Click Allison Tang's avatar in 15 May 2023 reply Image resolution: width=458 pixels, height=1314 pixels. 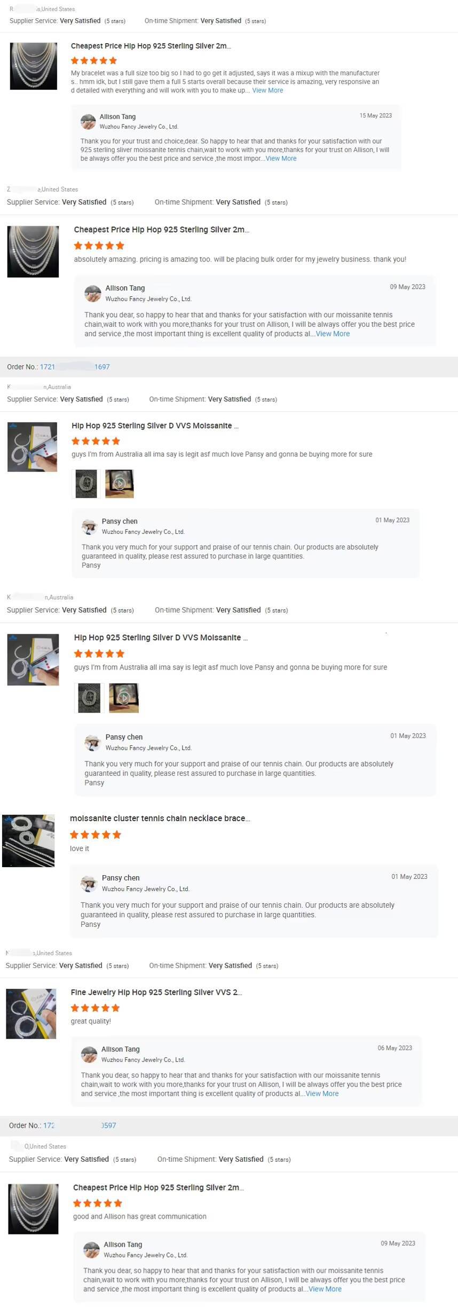tap(88, 122)
